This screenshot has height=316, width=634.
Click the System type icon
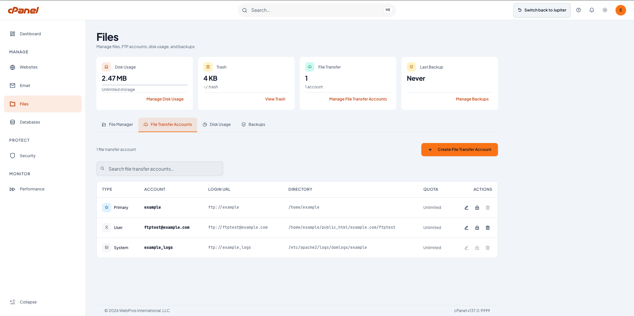pyautogui.click(x=107, y=248)
